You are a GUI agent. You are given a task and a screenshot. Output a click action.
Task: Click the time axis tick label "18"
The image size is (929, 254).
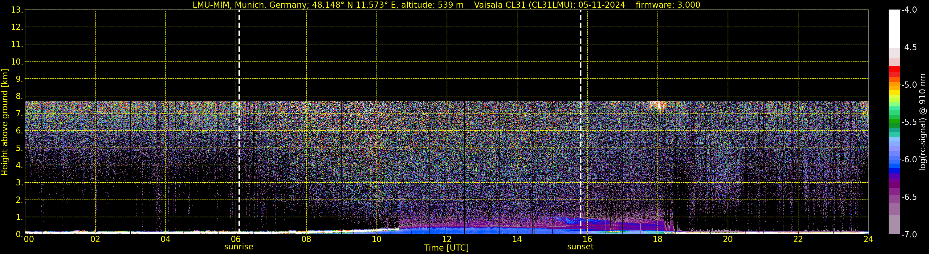coord(658,239)
